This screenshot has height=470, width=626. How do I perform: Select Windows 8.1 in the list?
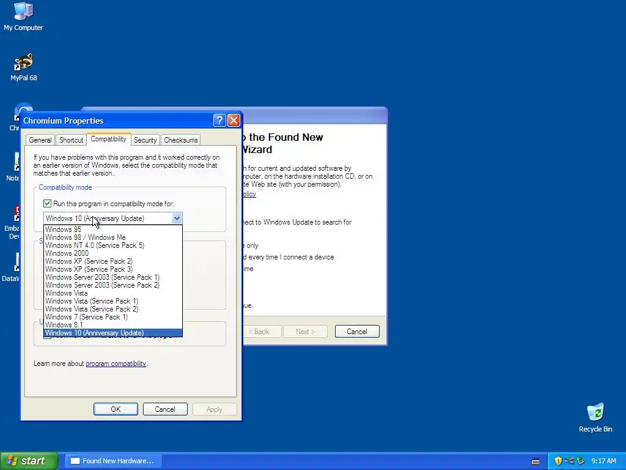(x=113, y=325)
